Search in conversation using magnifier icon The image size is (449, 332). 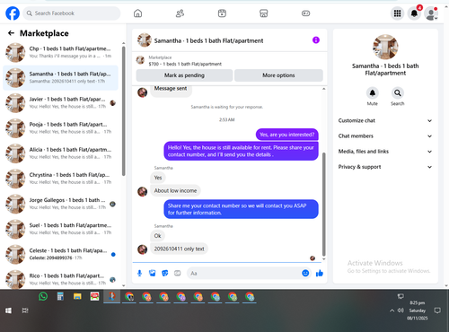point(398,93)
